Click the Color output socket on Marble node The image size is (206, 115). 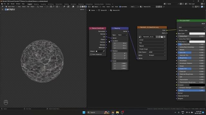[167, 30]
